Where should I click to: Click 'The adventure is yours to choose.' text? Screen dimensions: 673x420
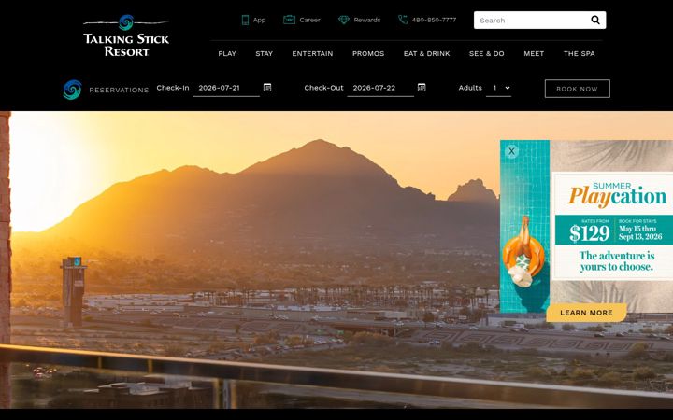tap(617, 261)
